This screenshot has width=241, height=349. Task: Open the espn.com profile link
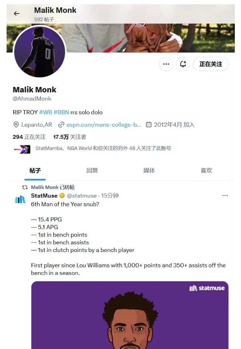tap(104, 124)
